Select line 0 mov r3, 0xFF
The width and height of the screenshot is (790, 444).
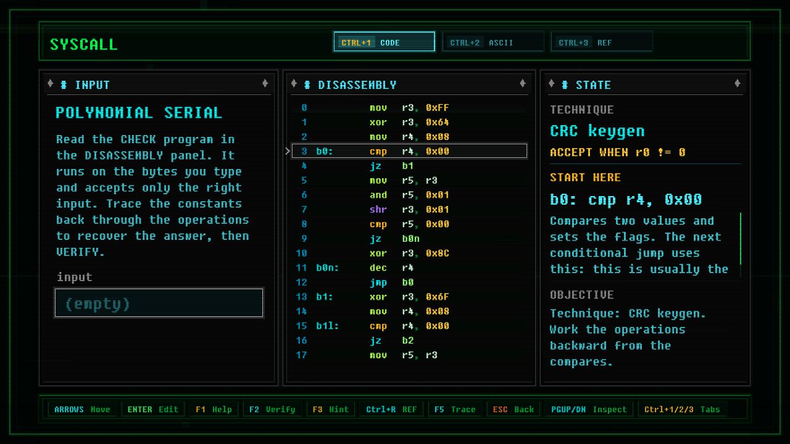click(x=410, y=107)
